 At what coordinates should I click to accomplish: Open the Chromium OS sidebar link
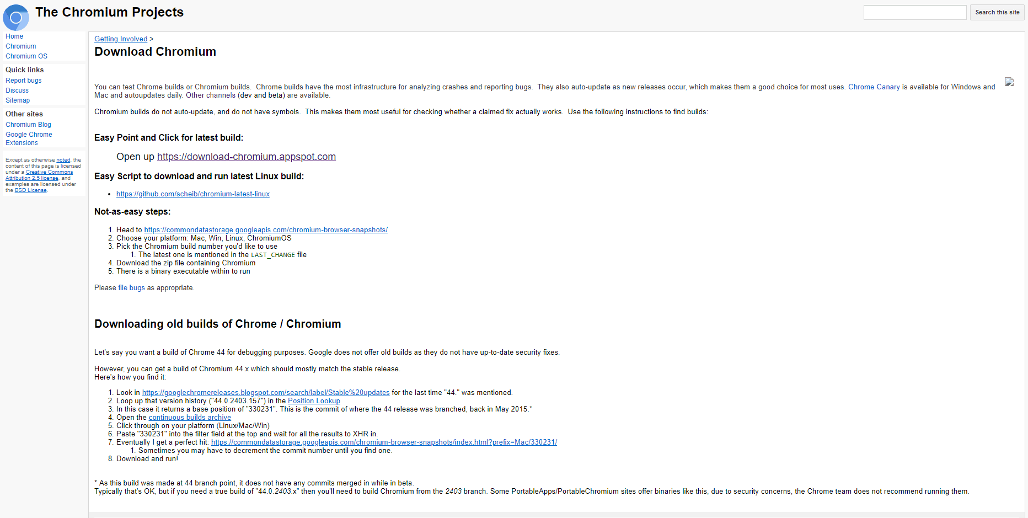(x=26, y=56)
